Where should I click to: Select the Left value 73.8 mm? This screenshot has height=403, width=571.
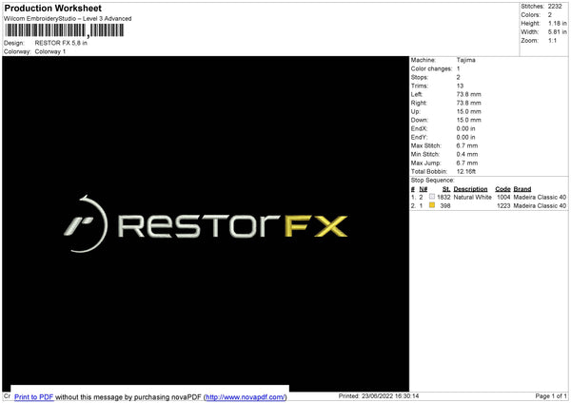[468, 94]
